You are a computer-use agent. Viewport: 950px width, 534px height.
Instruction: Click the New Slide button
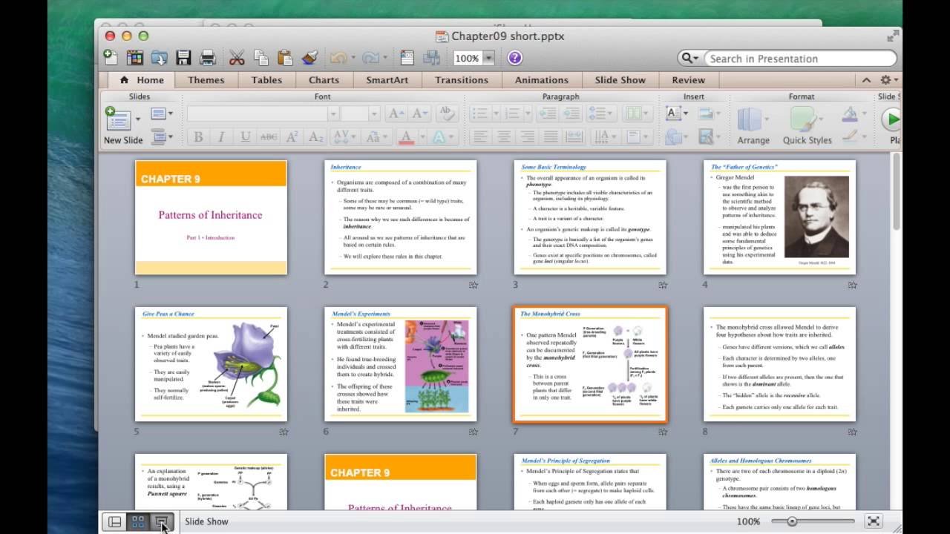pyautogui.click(x=122, y=125)
